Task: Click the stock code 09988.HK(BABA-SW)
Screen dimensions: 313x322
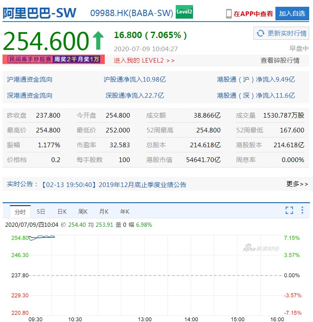Action: point(132,13)
